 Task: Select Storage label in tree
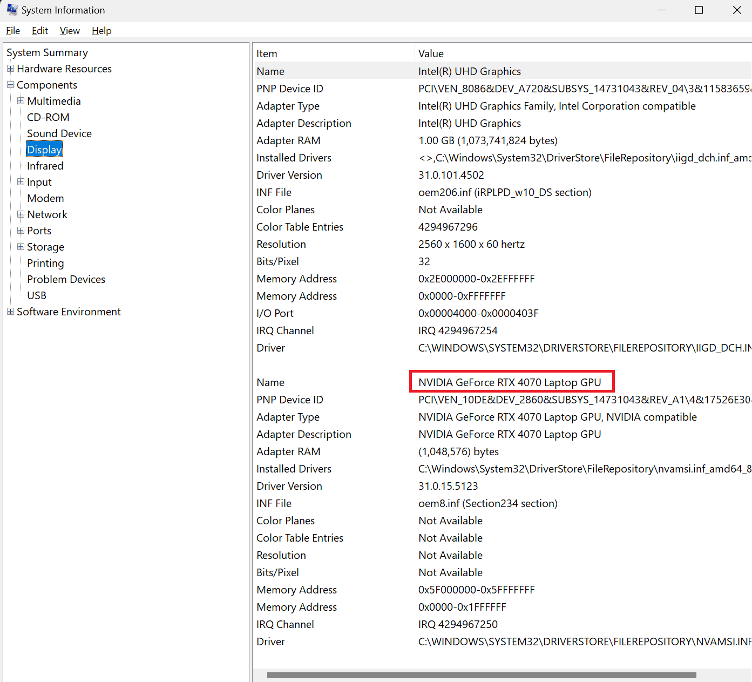point(46,247)
